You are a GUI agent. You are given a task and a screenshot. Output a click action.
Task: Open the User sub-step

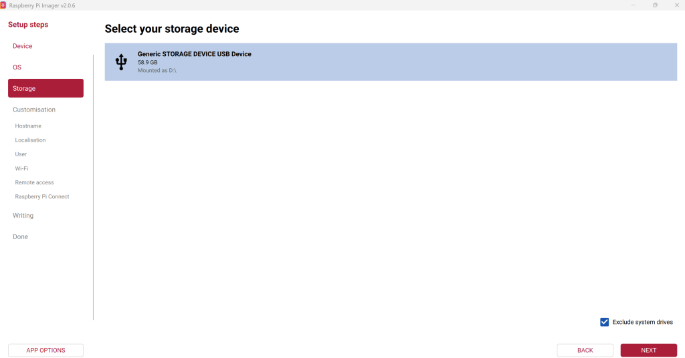click(x=21, y=154)
